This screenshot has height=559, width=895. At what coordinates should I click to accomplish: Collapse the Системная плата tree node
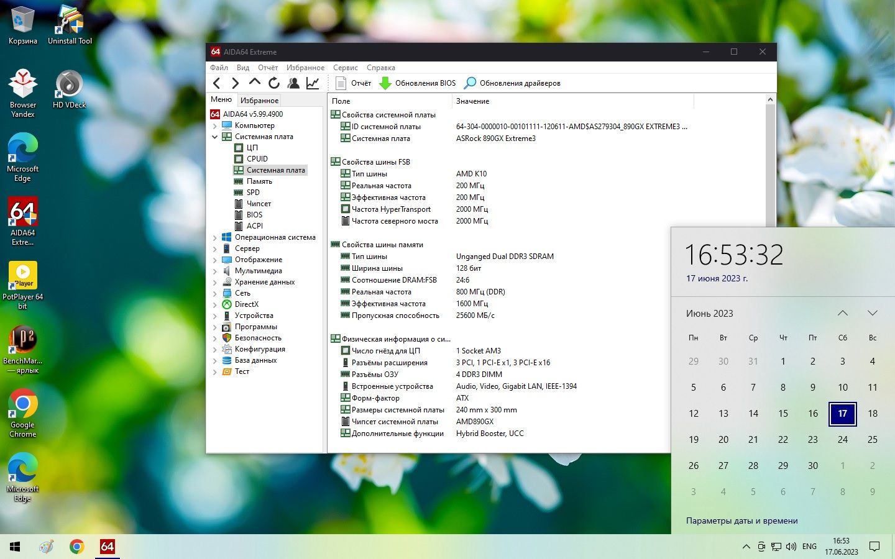click(x=215, y=137)
